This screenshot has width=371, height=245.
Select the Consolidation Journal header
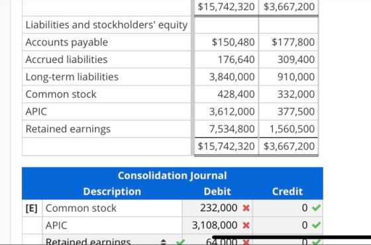(172, 175)
